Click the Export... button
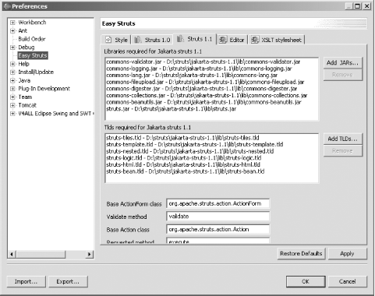 [68, 281]
